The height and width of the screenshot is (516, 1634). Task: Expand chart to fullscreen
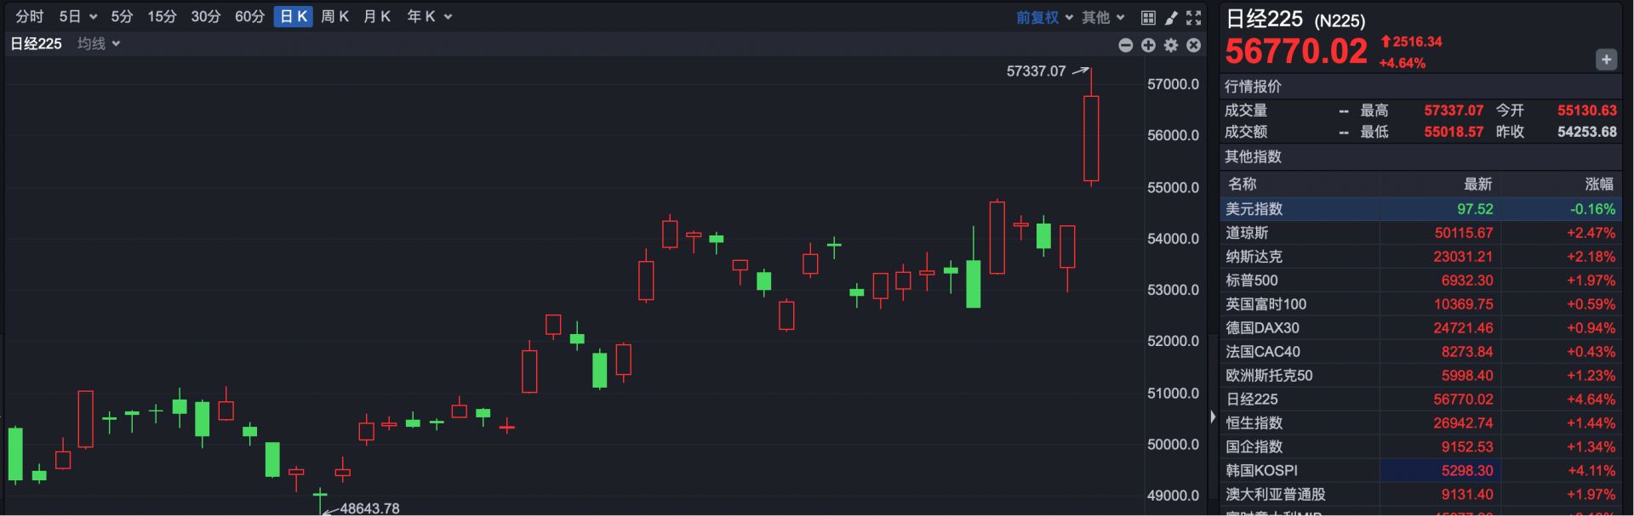click(1194, 17)
